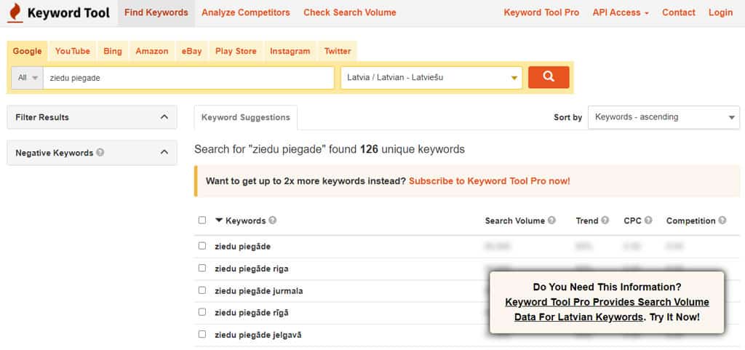The height and width of the screenshot is (350, 745).
Task: Go to Analyze Competitors page
Action: 246,13
